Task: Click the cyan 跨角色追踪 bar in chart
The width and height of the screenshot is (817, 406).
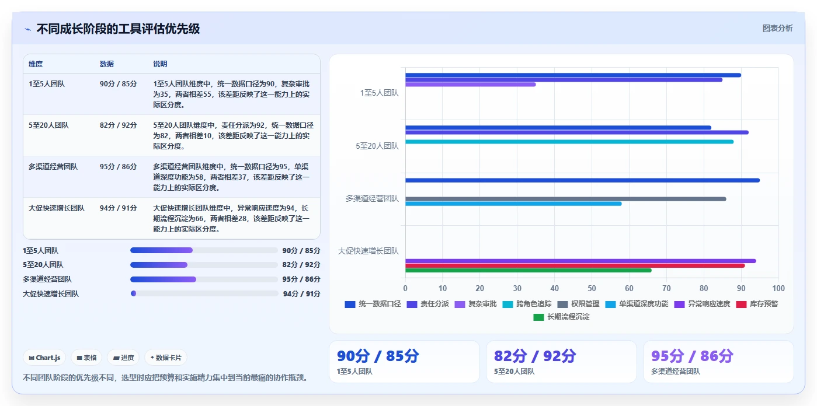Action: (569, 142)
